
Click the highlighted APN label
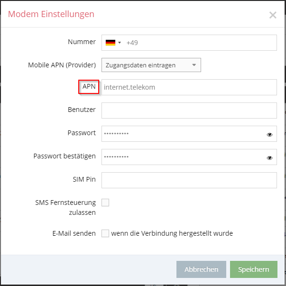click(x=89, y=86)
